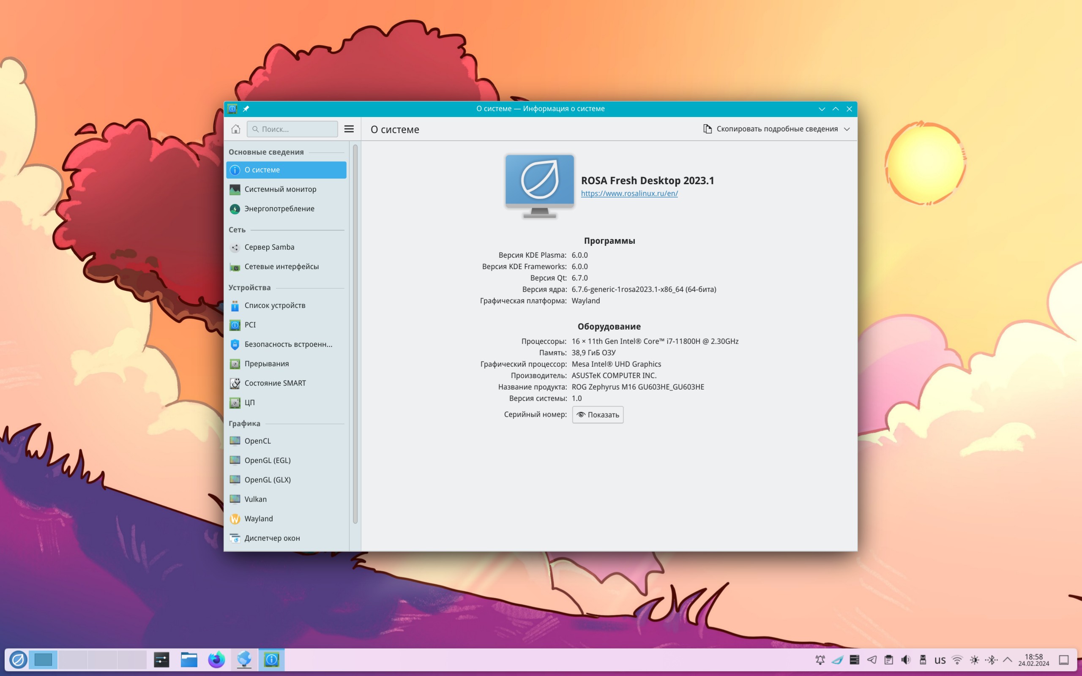The height and width of the screenshot is (676, 1082).
Task: Open Сервер Samba page
Action: coord(269,247)
